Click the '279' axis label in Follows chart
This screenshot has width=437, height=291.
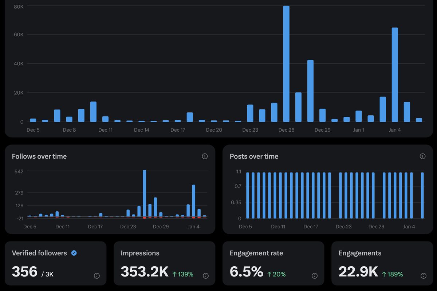19,193
